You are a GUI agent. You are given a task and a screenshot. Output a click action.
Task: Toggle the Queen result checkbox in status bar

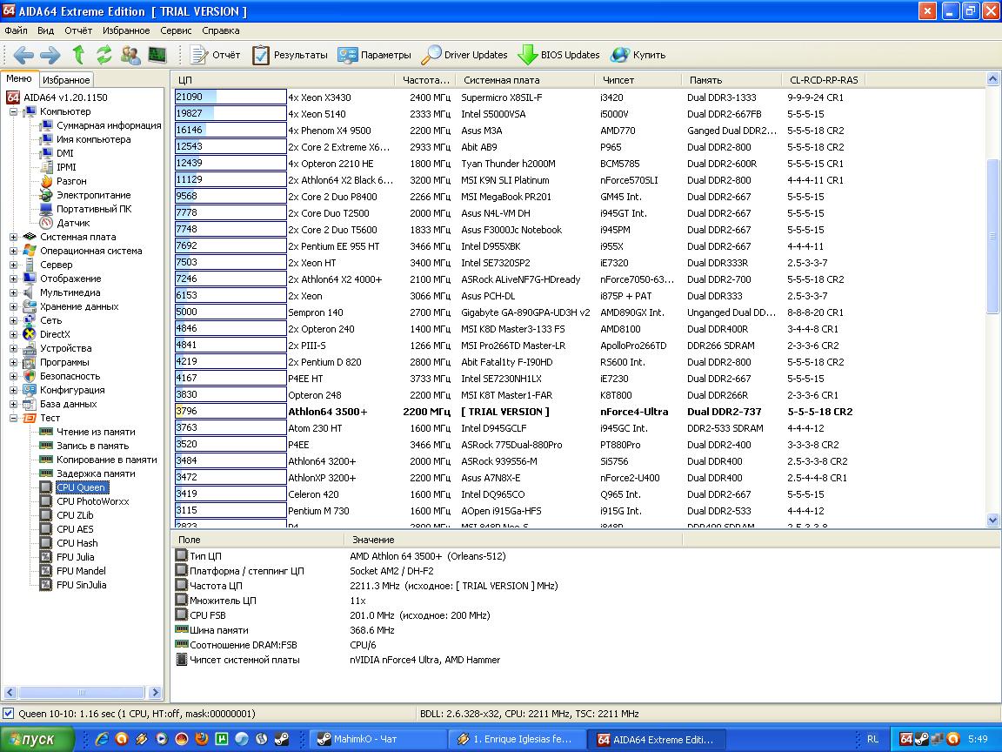click(9, 714)
